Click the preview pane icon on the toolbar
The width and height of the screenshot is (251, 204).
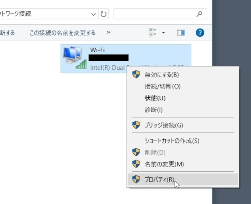point(180,32)
